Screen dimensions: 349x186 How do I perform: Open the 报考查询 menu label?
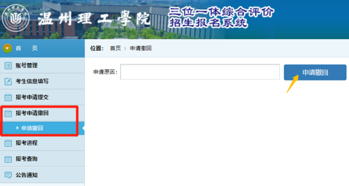[x=27, y=159]
